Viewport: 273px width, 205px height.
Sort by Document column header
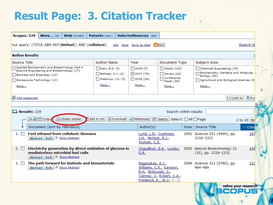coord(82,127)
